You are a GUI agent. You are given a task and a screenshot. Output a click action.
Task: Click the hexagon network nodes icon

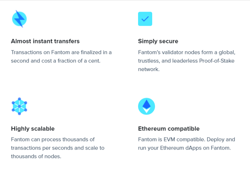pyautogui.click(x=19, y=106)
